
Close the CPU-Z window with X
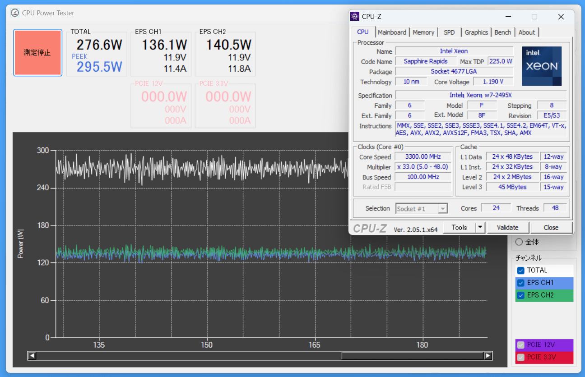coord(561,17)
